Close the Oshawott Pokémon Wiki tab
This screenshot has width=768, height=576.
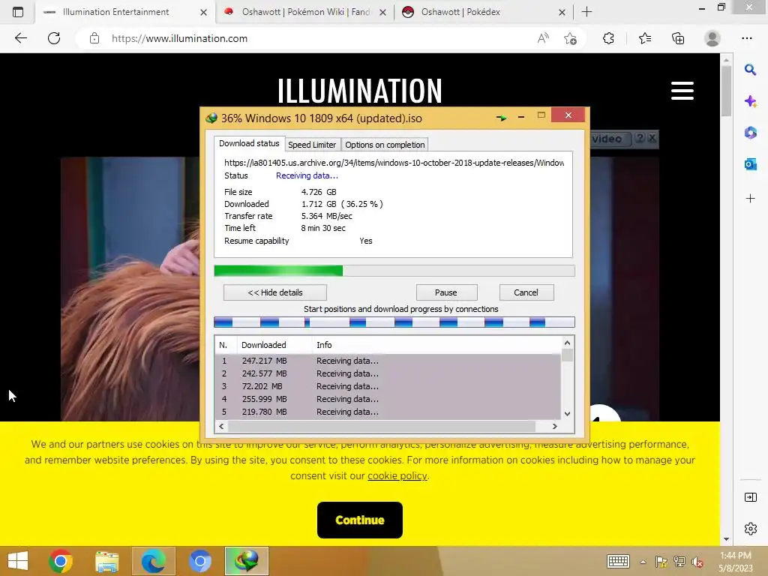(383, 12)
